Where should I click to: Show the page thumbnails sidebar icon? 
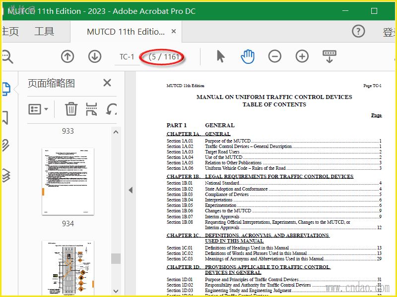pos(6,89)
